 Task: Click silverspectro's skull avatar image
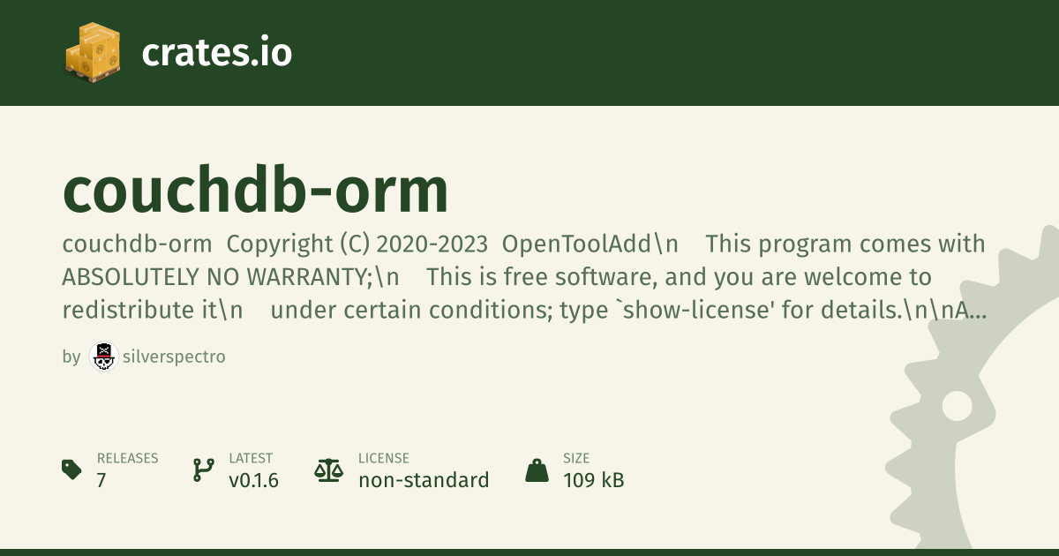(x=103, y=357)
